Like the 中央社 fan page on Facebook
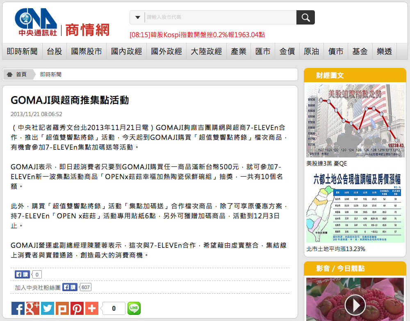 point(70,287)
